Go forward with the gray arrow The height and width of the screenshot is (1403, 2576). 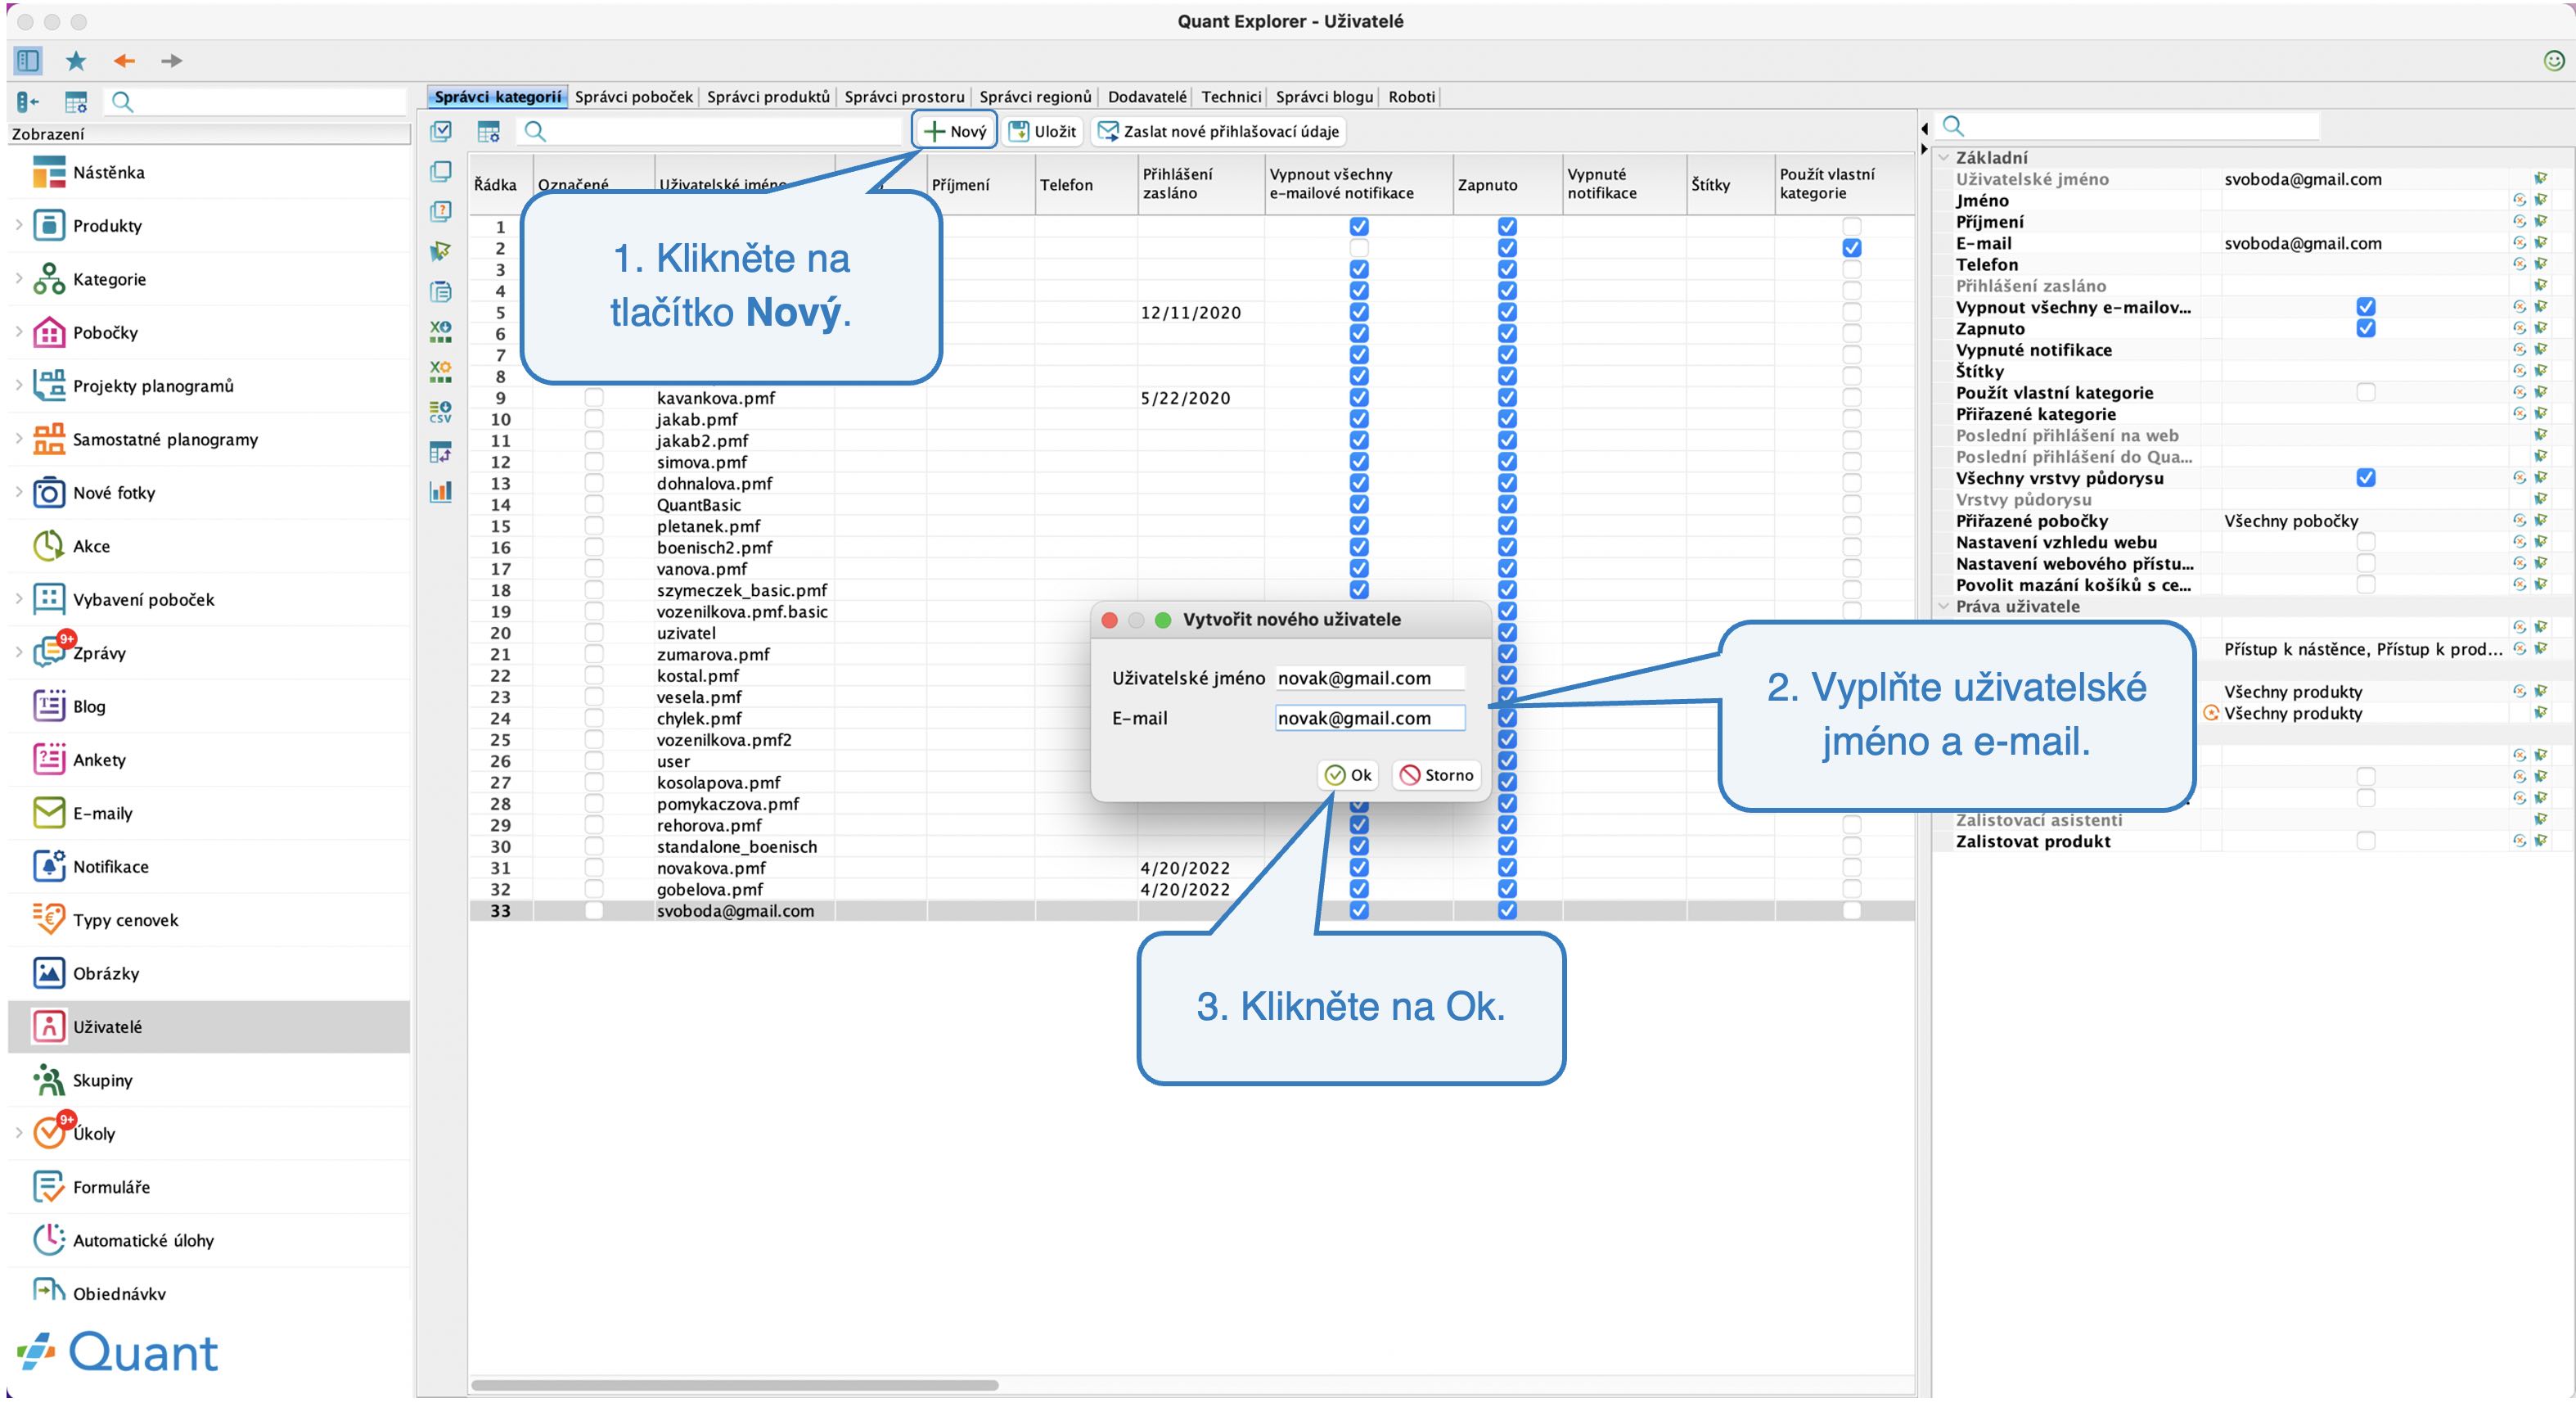pyautogui.click(x=172, y=61)
